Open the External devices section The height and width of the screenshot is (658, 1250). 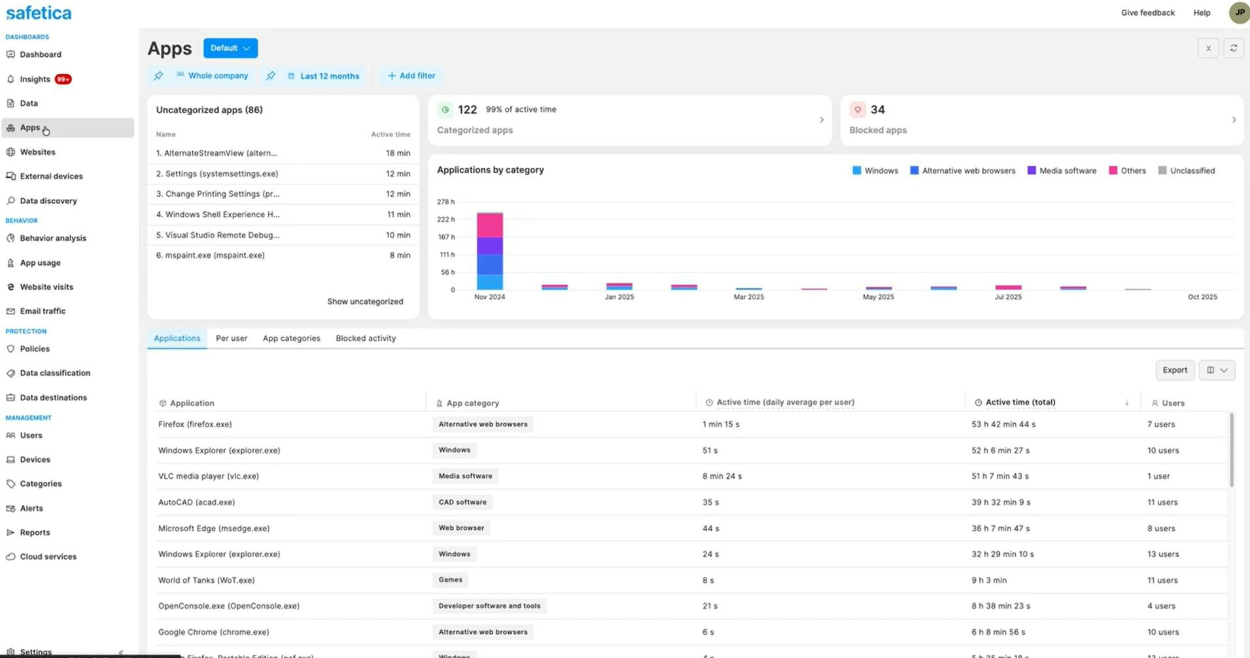(50, 176)
